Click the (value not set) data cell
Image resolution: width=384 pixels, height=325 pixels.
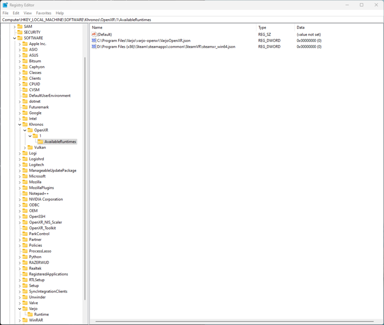tap(308, 35)
